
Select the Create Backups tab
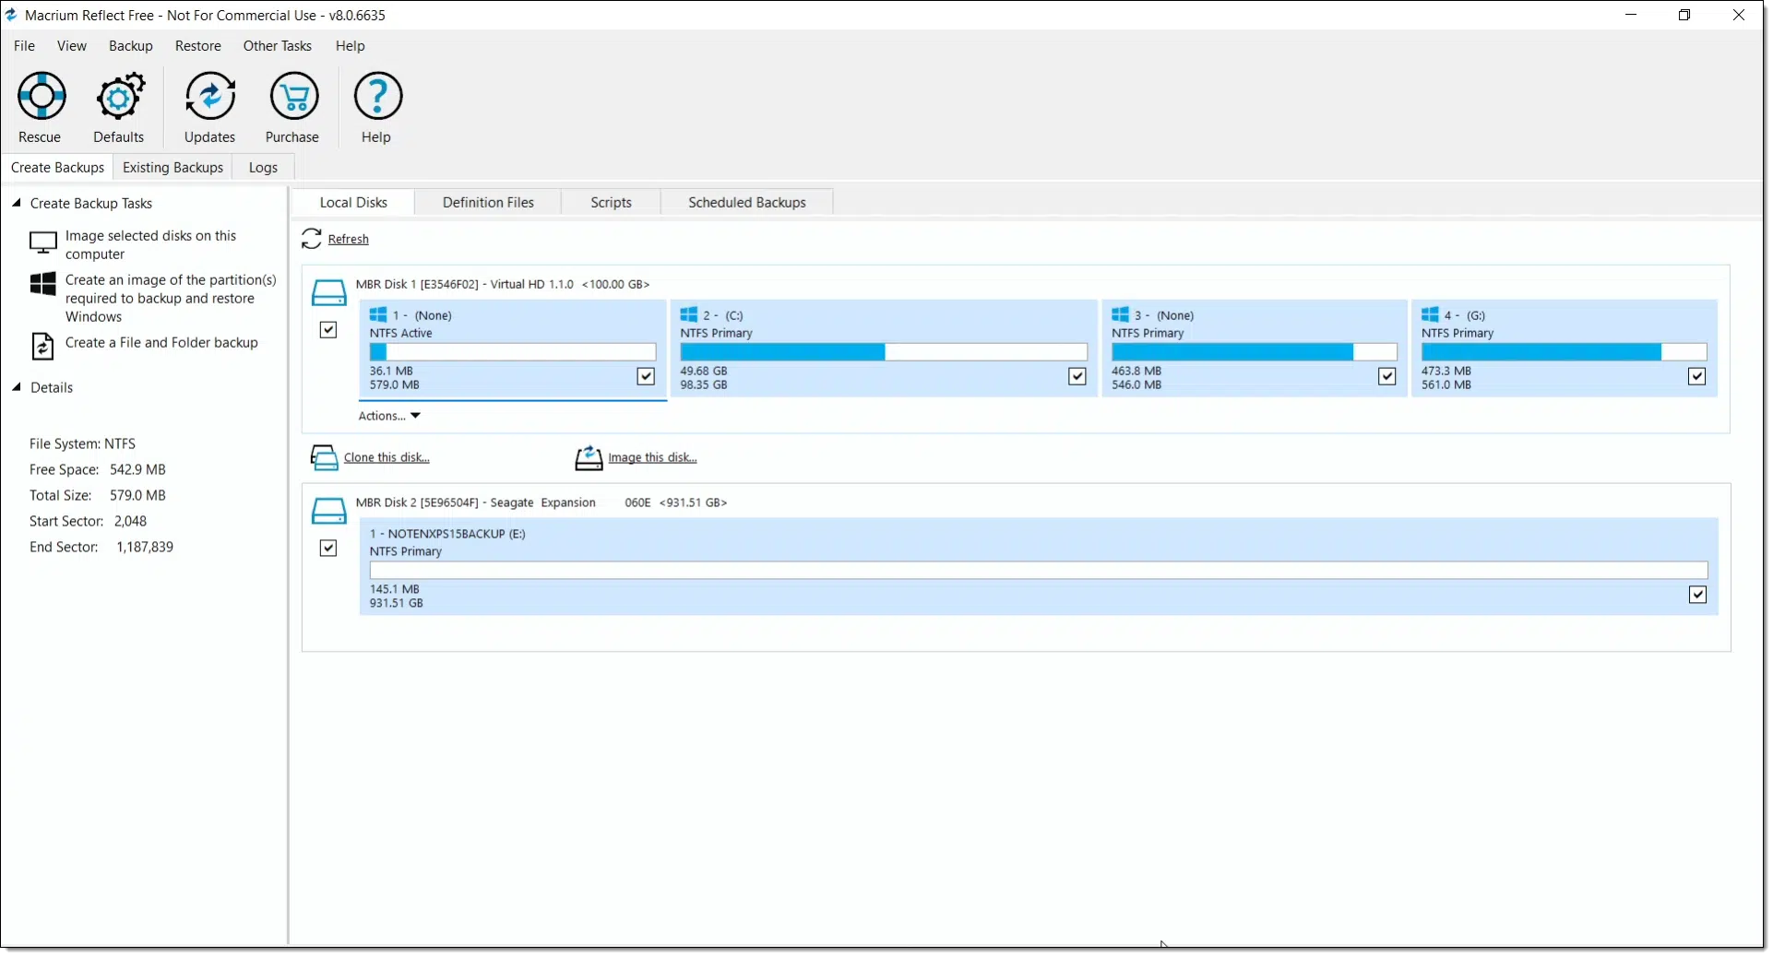point(57,168)
